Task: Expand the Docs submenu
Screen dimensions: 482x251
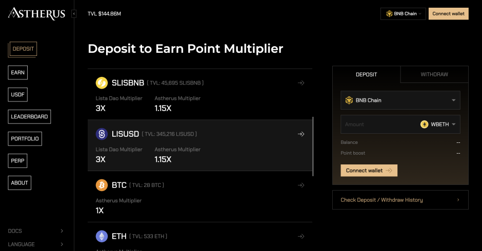Action: 36,231
